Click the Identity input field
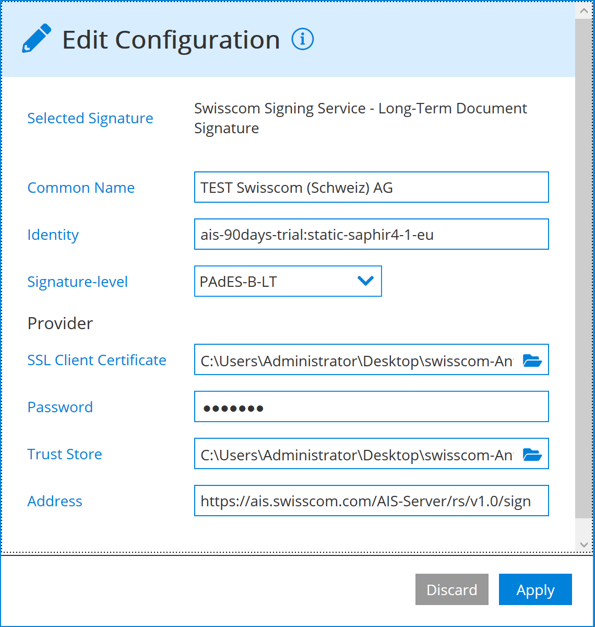 pos(372,234)
